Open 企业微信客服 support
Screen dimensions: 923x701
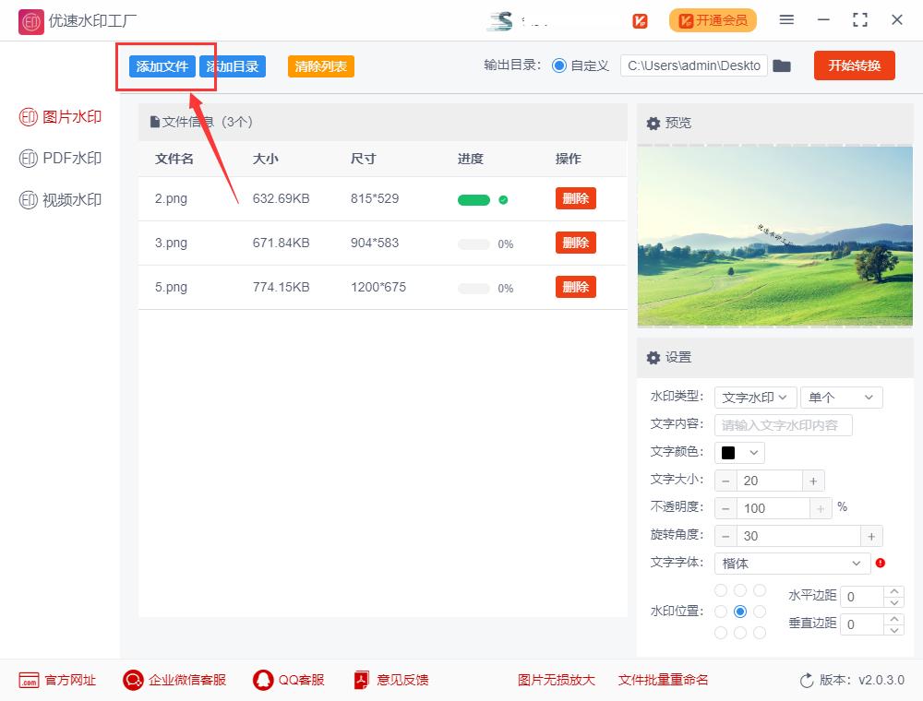[174, 680]
